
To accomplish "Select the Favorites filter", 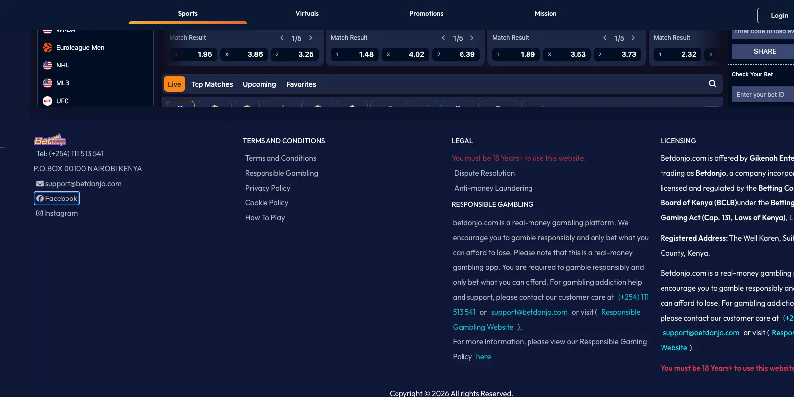I will (301, 84).
